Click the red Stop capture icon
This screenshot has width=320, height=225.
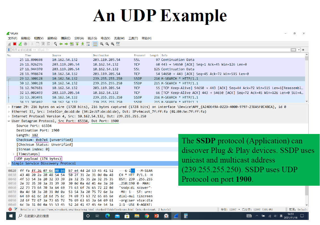tap(14, 44)
